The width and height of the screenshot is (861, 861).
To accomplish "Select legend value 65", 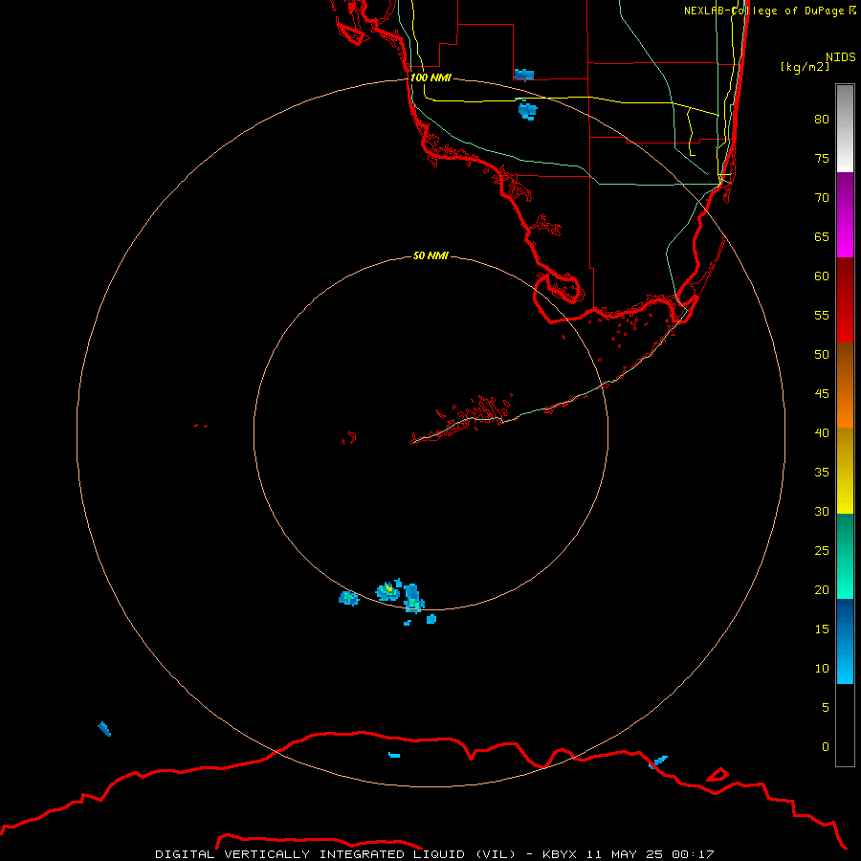I will coord(822,237).
